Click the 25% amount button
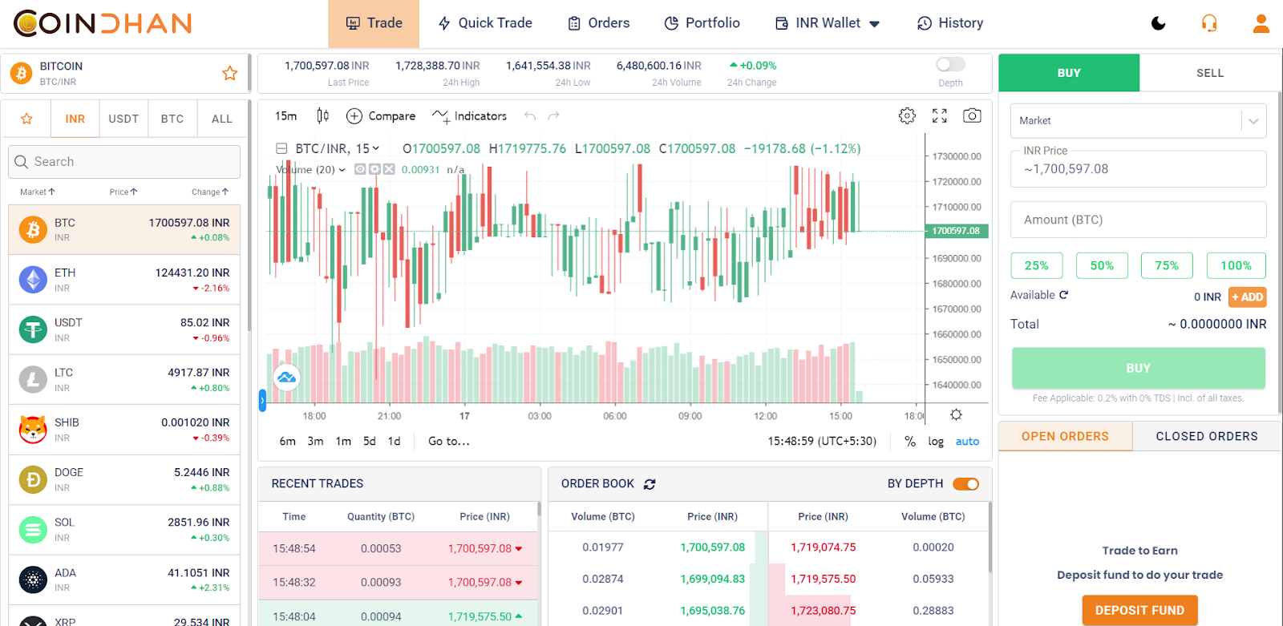The height and width of the screenshot is (626, 1283). [1037, 265]
